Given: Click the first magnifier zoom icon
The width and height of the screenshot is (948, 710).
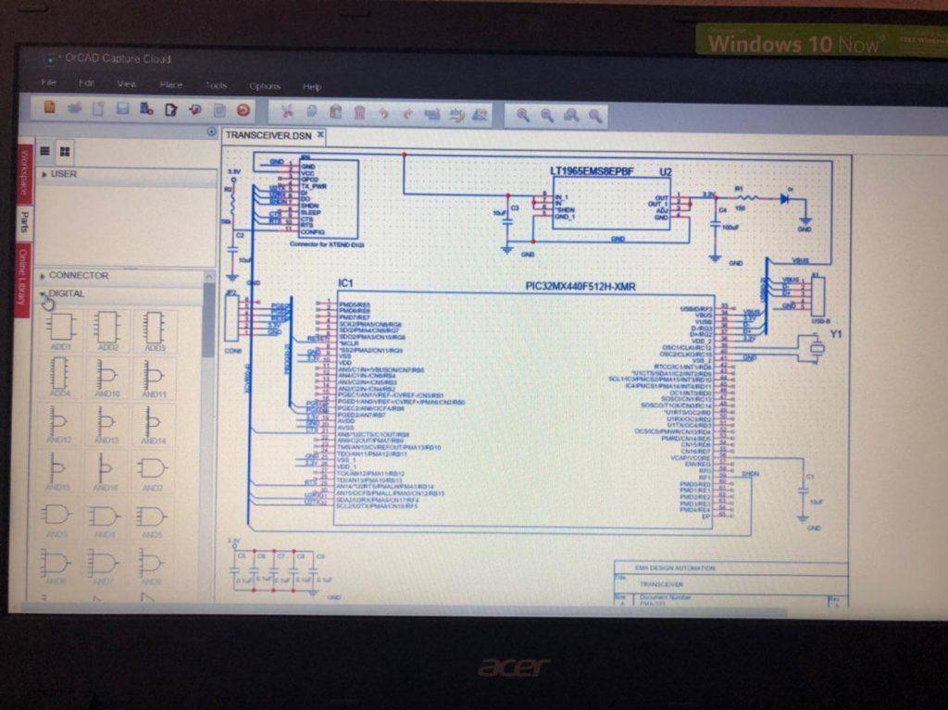Looking at the screenshot, I should (x=523, y=116).
